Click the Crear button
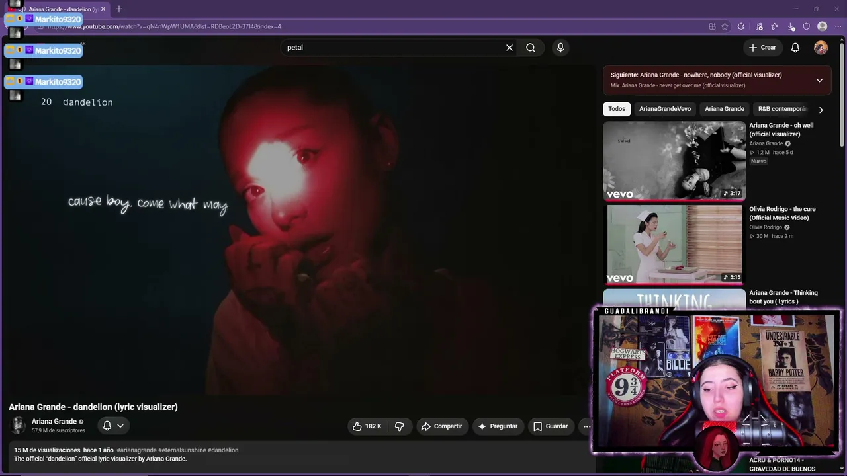 762,48
